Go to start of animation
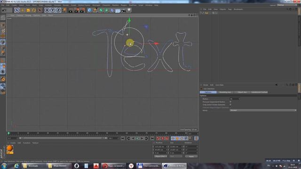The image size is (301, 169). (123, 138)
